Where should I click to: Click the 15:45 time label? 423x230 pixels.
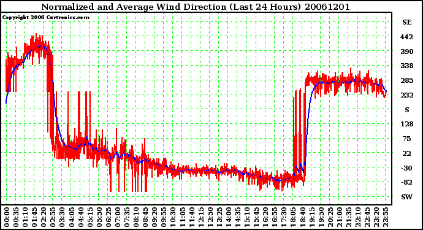coord(256,217)
